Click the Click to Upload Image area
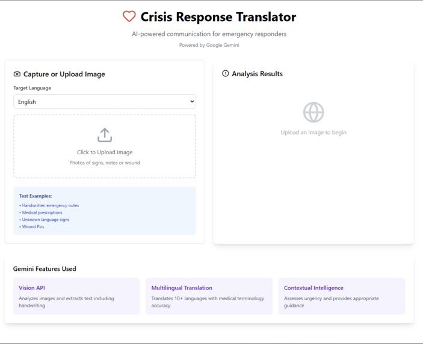 coord(105,146)
